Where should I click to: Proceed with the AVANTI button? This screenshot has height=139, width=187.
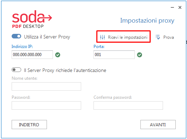[x=158, y=125]
